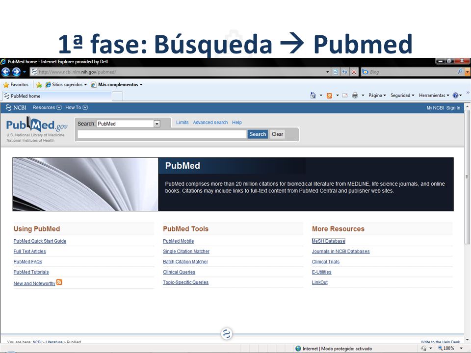Click the open book banner image
Viewport: 471px width, 353px height.
(x=85, y=184)
